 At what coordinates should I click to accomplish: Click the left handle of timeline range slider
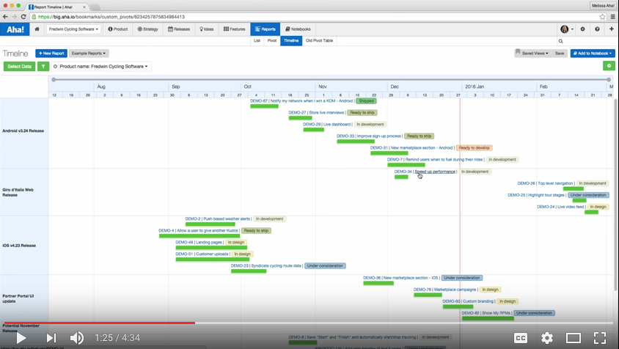[54, 80]
